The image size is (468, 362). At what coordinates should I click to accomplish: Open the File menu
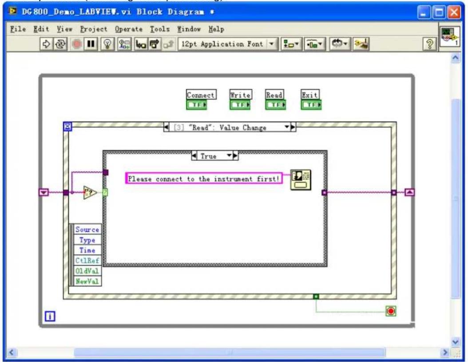18,29
